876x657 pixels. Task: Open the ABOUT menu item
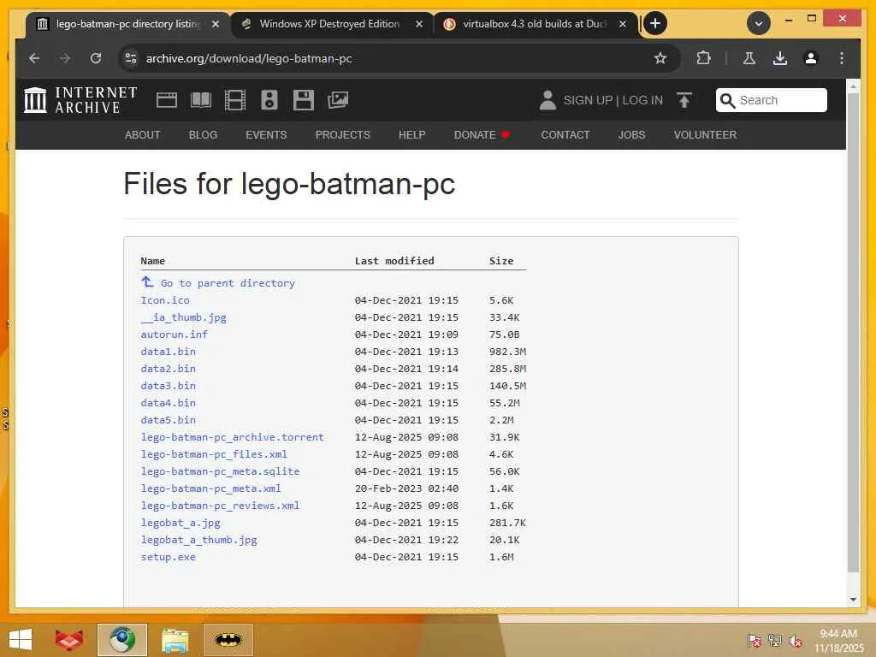point(143,135)
